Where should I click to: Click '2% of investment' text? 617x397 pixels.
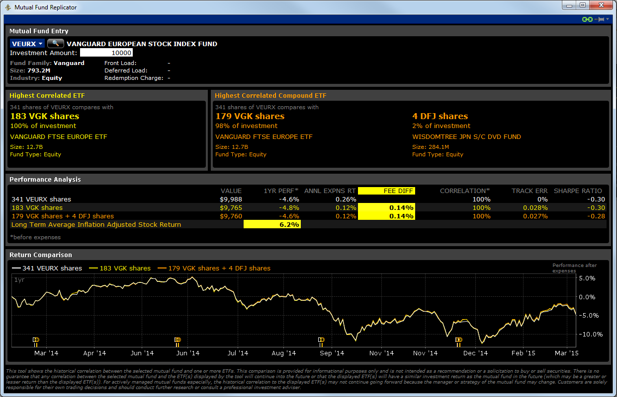441,126
